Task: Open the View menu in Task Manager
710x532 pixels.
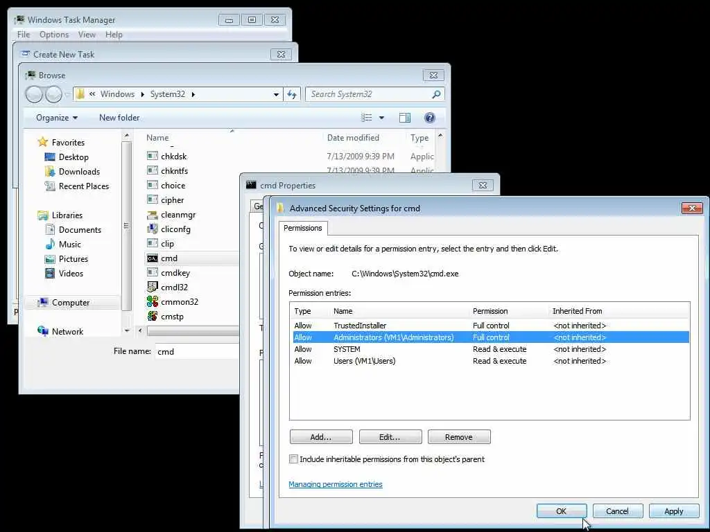Action: (87, 35)
